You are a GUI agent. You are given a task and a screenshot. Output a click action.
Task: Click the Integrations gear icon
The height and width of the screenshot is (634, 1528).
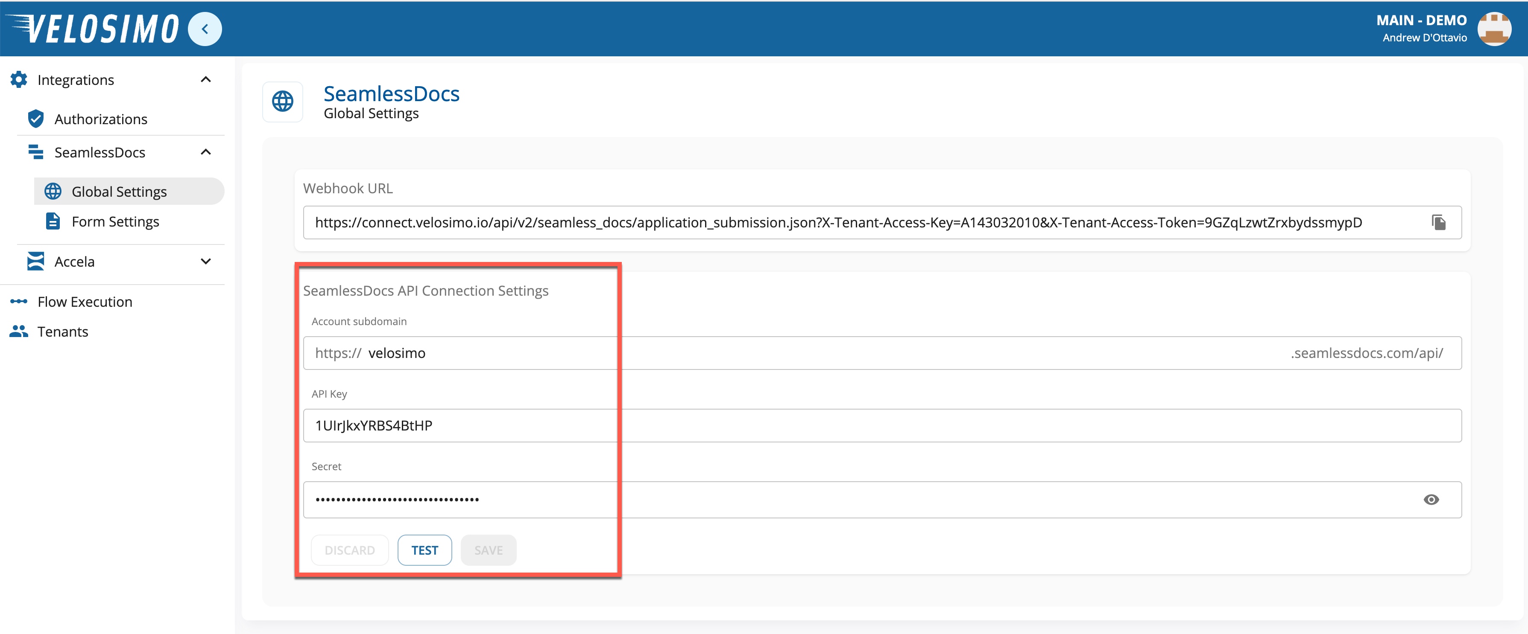pos(19,79)
